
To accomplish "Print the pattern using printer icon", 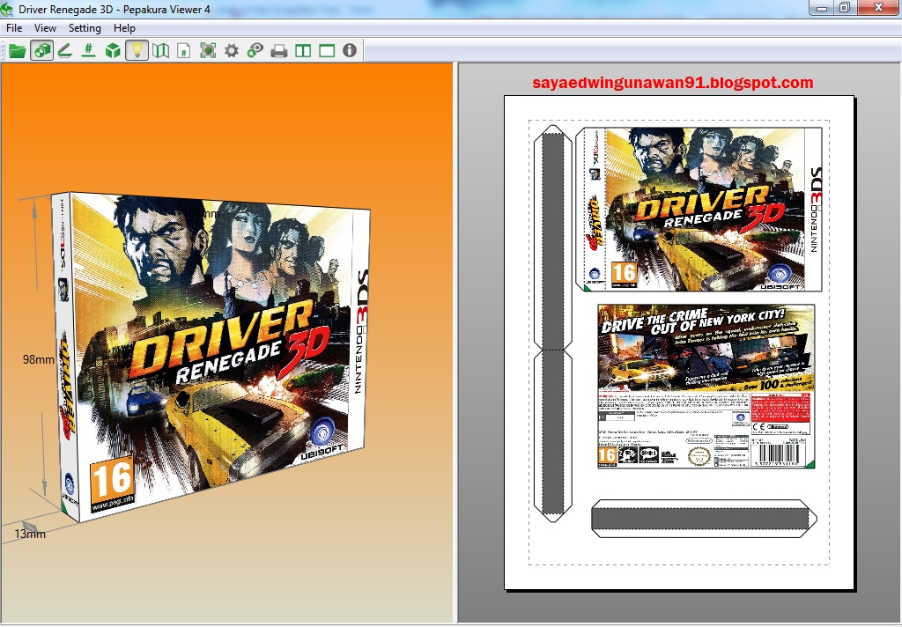I will 279,50.
